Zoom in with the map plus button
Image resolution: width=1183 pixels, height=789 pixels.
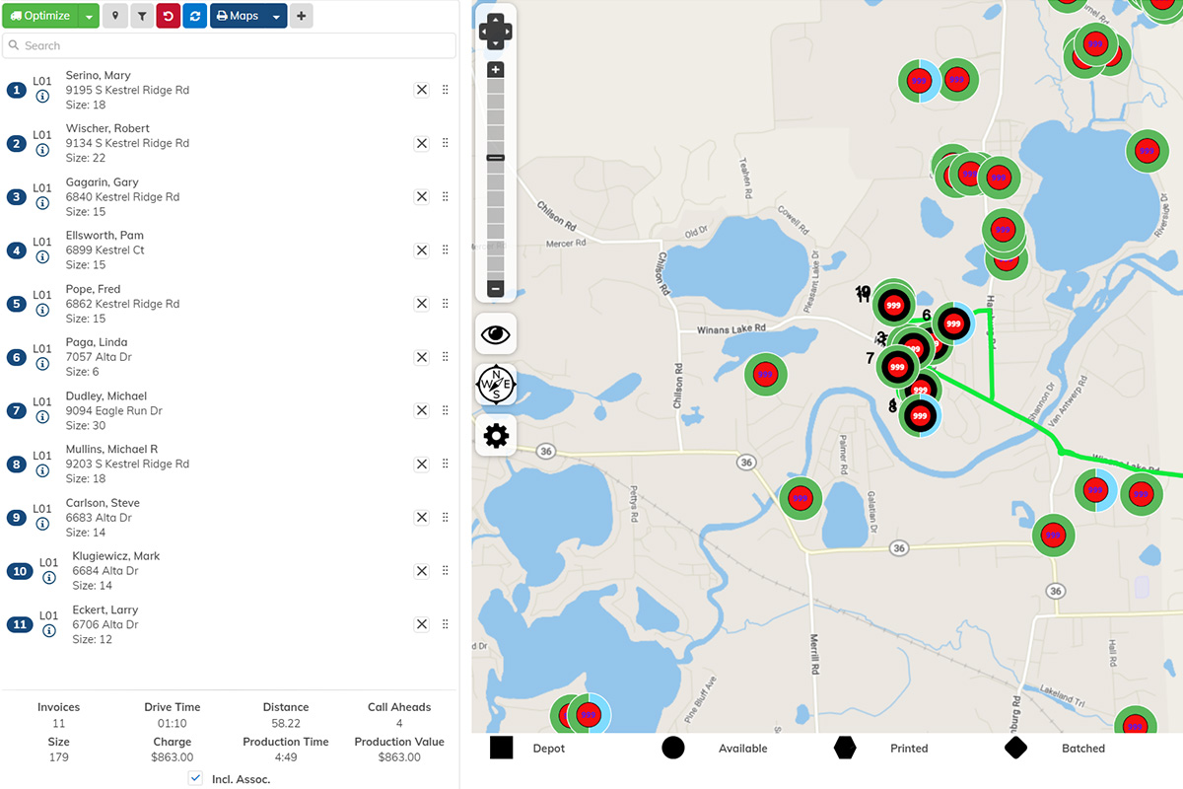click(x=496, y=70)
